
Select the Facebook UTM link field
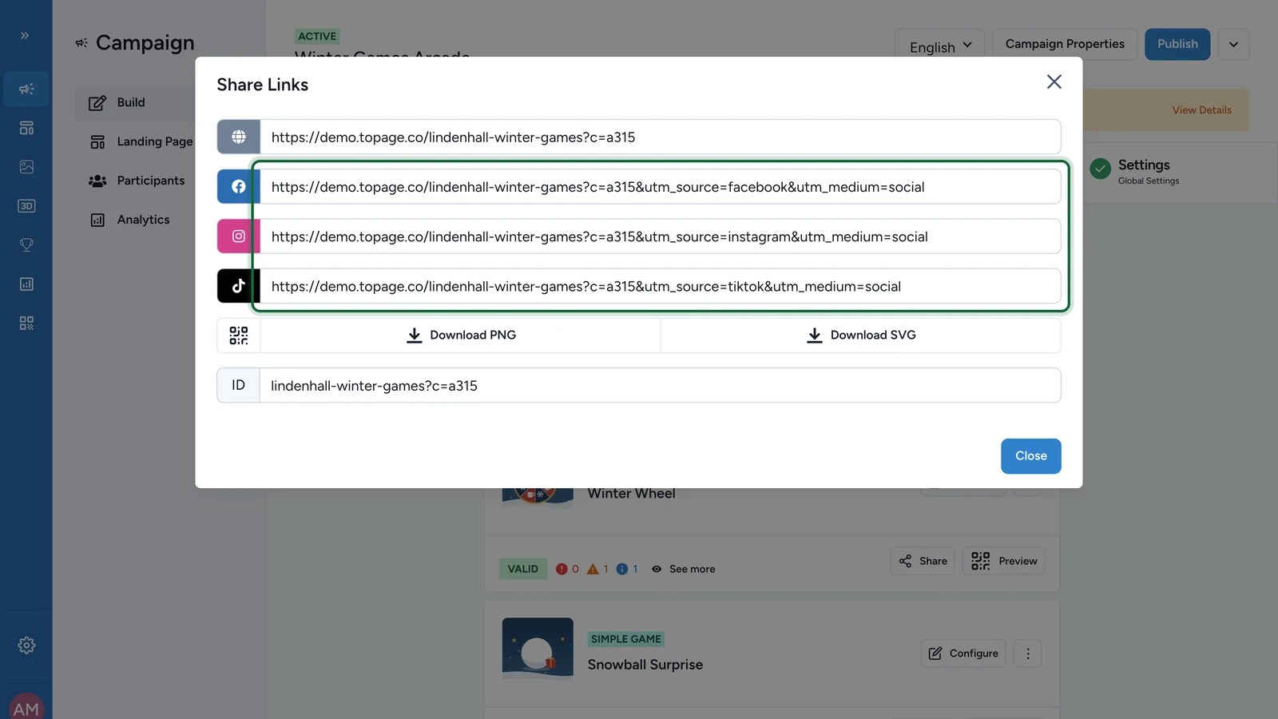(661, 186)
